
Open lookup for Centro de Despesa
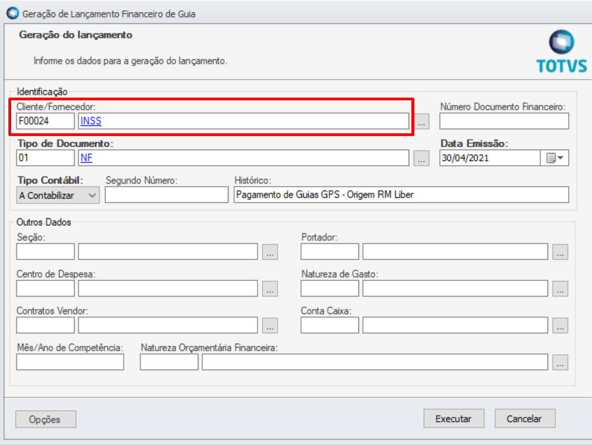(270, 289)
